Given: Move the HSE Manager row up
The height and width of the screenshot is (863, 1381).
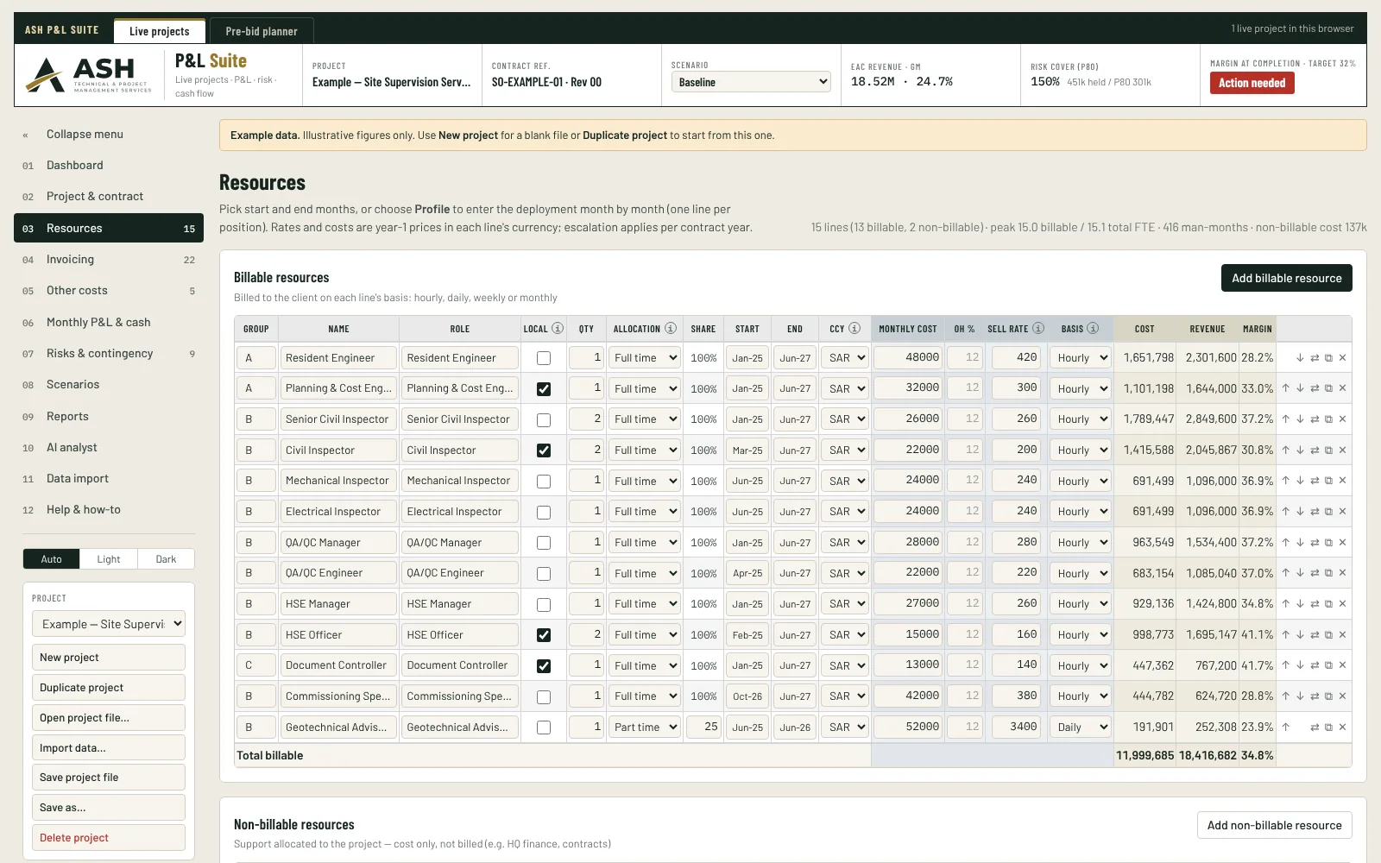Looking at the screenshot, I should click(1285, 604).
